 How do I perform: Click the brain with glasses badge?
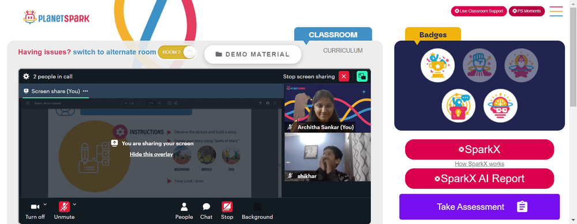[500, 106]
